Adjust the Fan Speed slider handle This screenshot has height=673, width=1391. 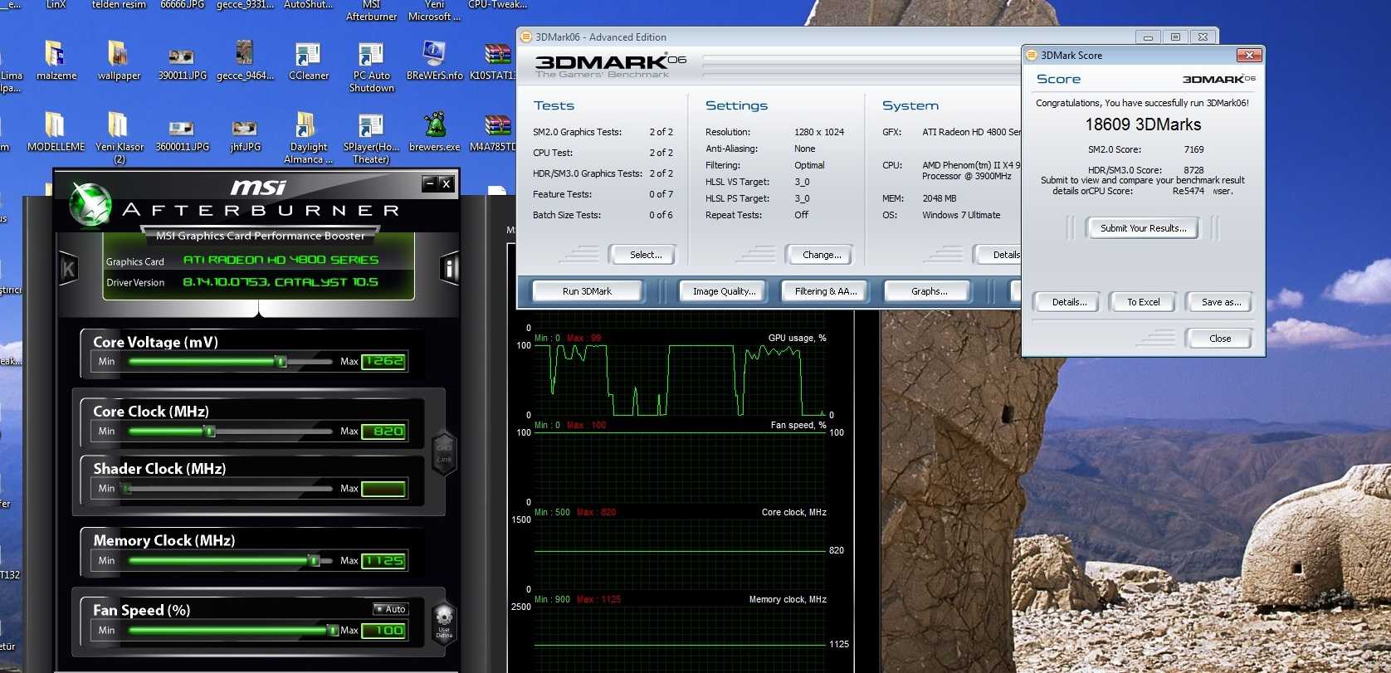[x=332, y=630]
